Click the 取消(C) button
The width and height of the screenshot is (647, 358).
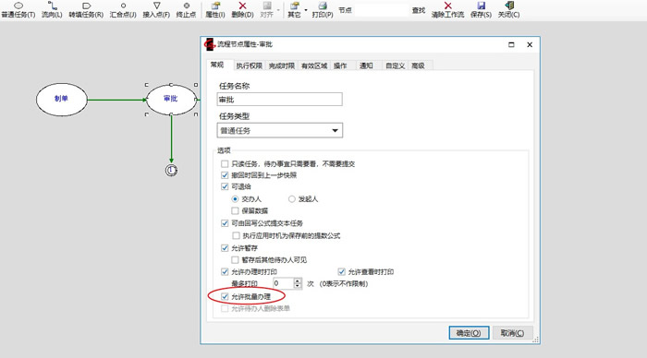[512, 333]
